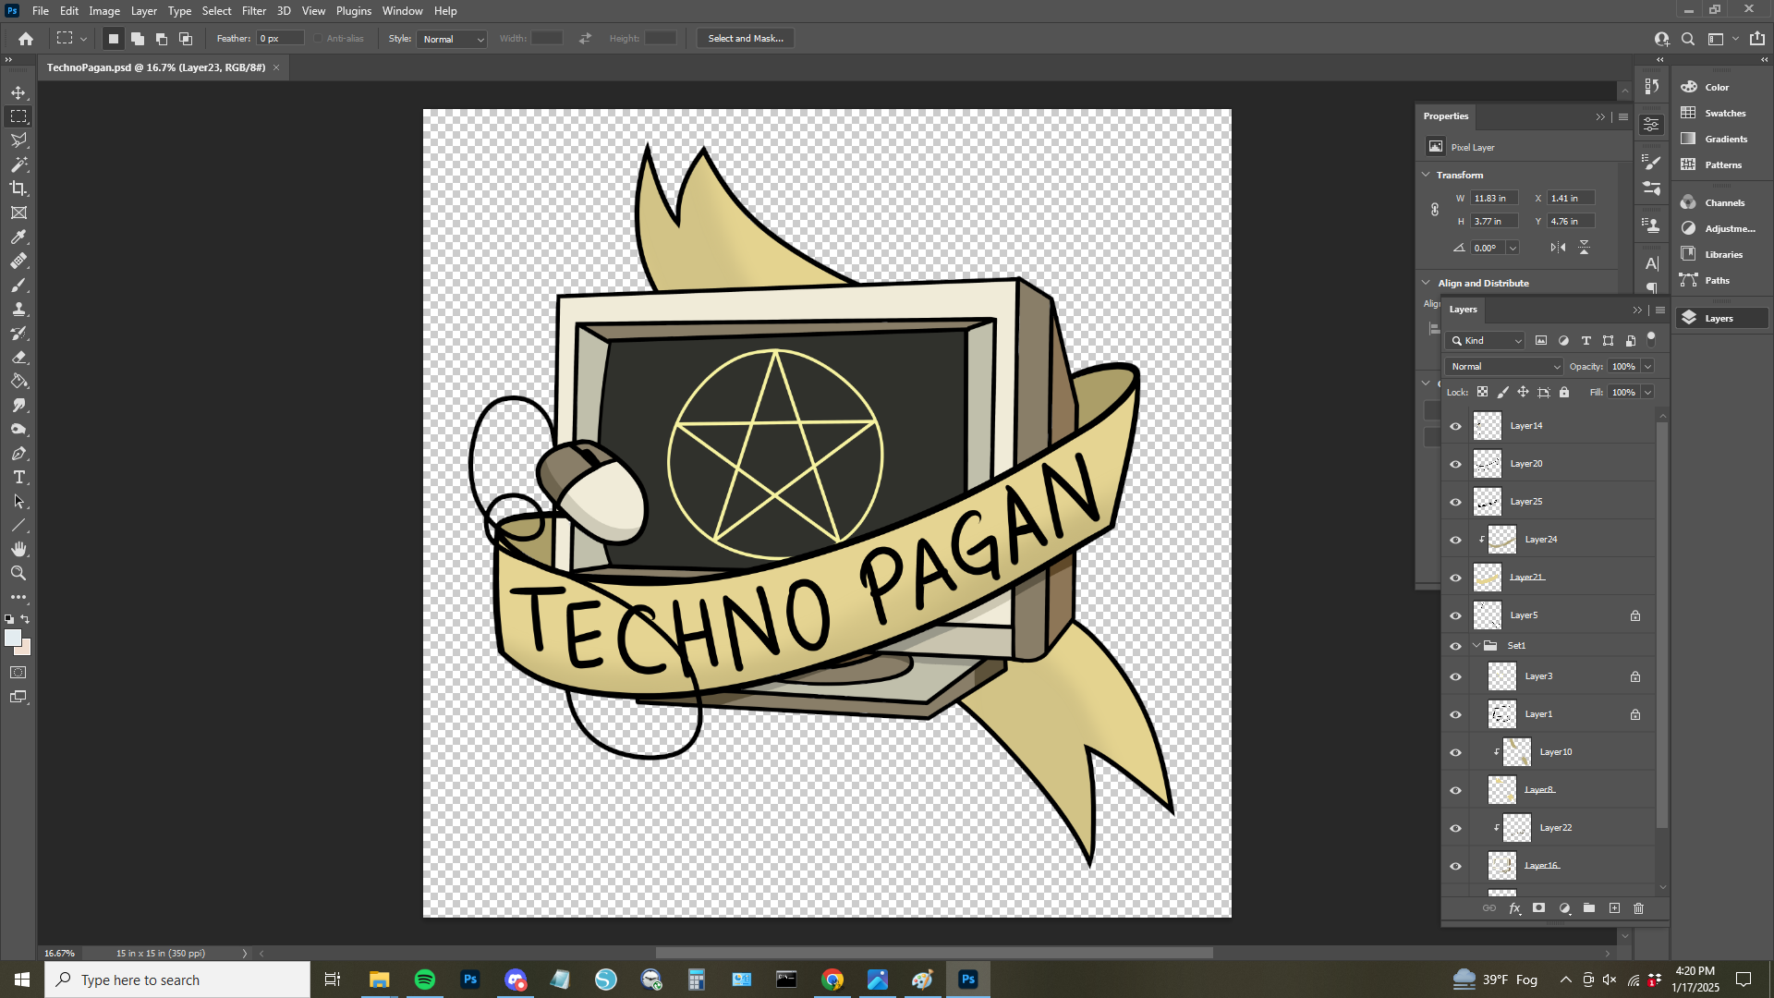Click the foreground color swatch

(x=15, y=638)
